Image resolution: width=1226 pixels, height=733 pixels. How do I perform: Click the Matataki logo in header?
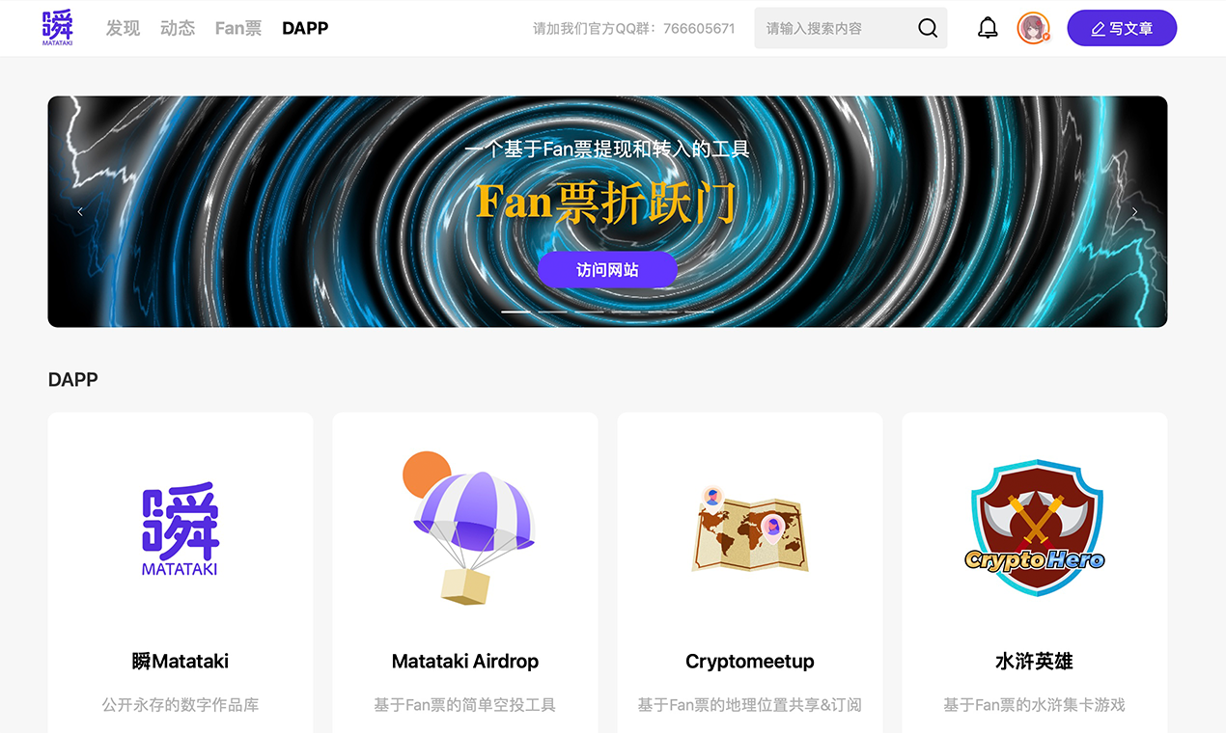point(58,28)
